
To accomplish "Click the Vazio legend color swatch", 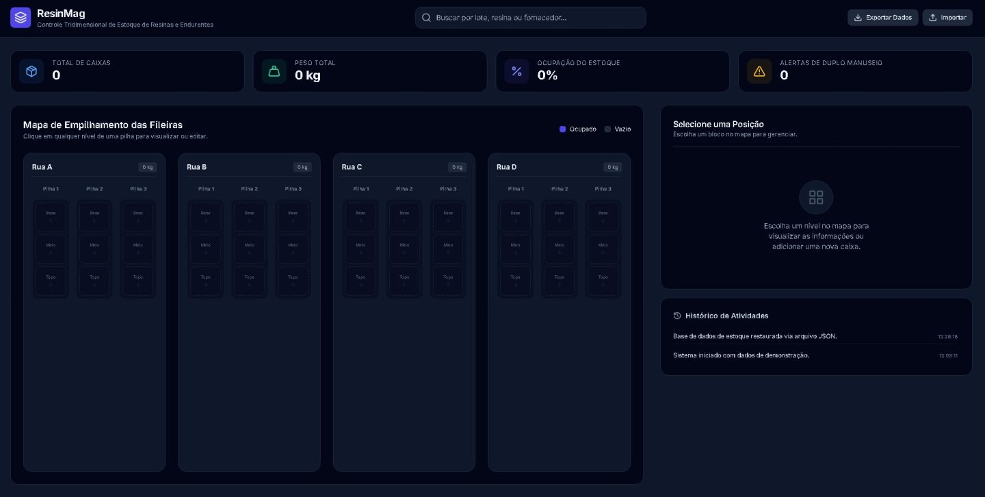I will click(607, 129).
